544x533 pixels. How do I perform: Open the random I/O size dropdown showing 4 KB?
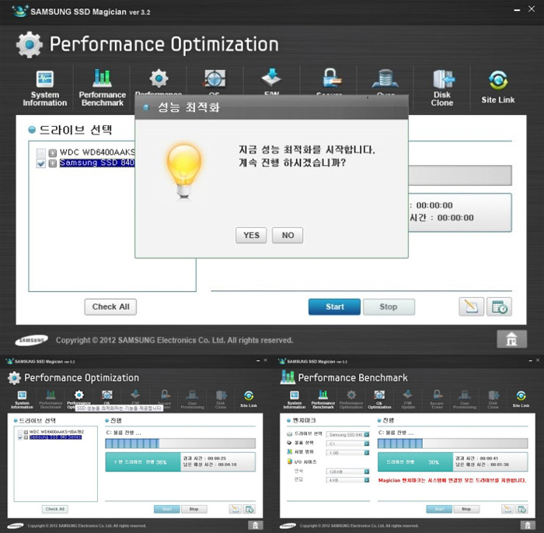[347, 480]
